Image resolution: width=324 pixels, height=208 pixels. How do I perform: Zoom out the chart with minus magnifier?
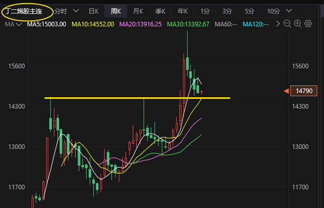pos(287,24)
